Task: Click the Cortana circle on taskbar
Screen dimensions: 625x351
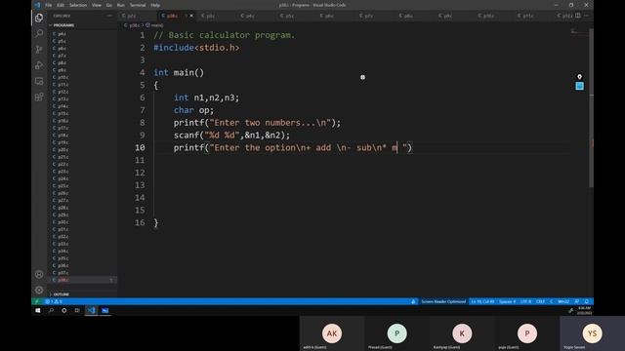Action: point(64,310)
